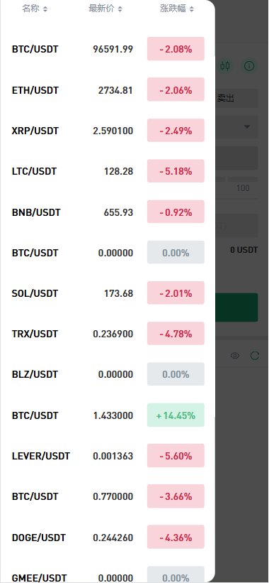Open the LEVER/USDT trading pair
The image size is (269, 583).
108,456
